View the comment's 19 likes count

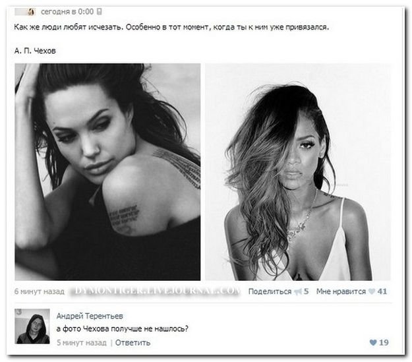coord(384,342)
